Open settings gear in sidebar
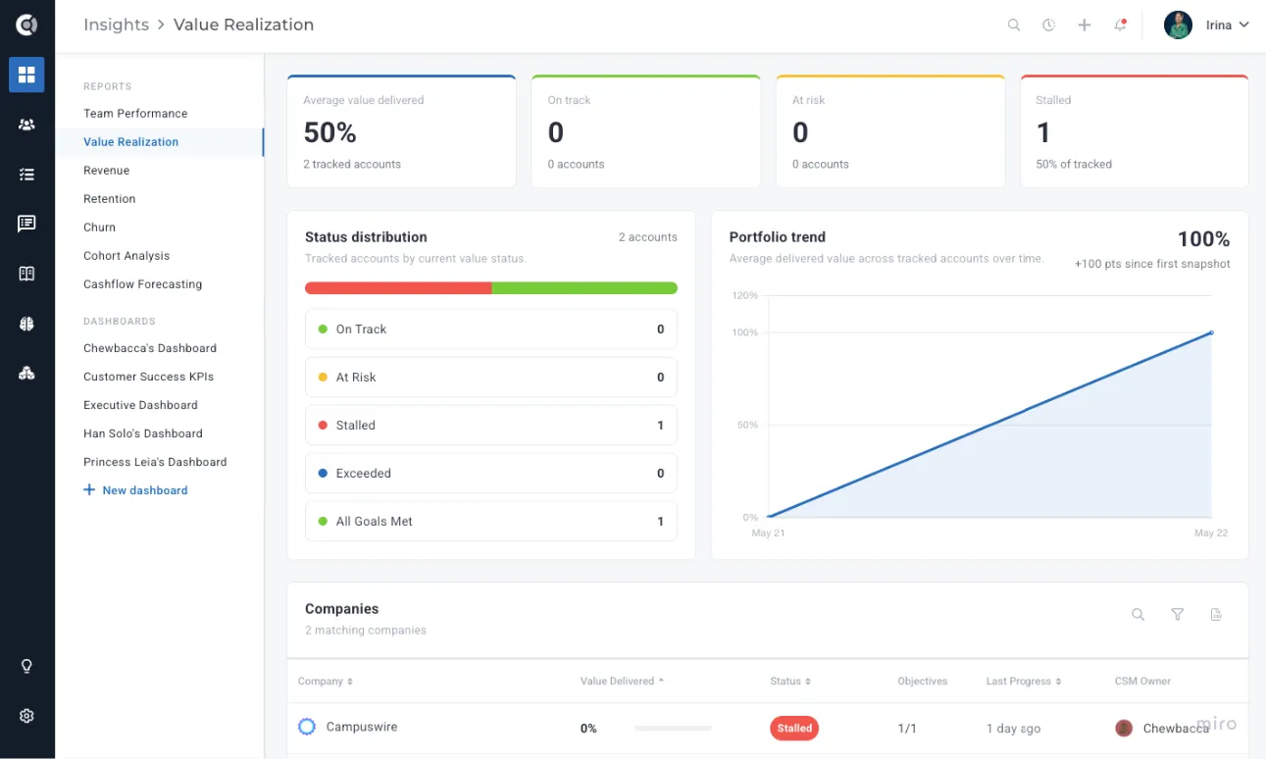This screenshot has width=1266, height=759. pos(26,716)
